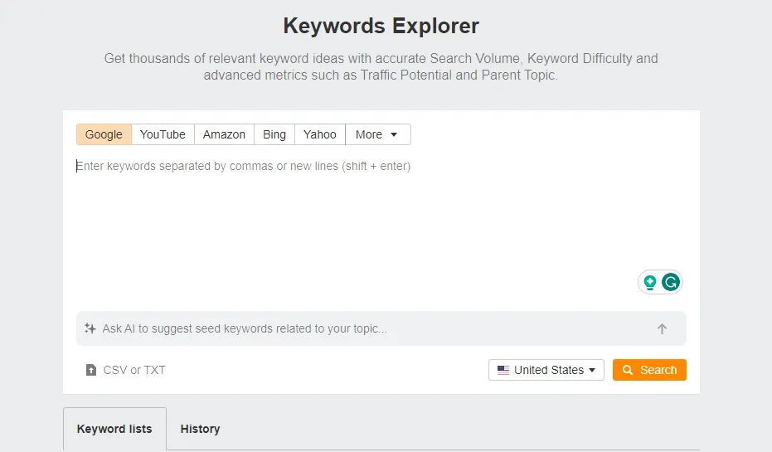The height and width of the screenshot is (452, 772).
Task: Choose the Amazon search engine tab
Action: [x=224, y=134]
